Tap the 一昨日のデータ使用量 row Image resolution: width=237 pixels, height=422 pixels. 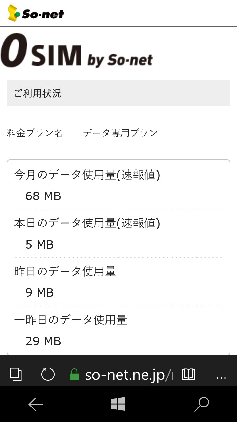[x=71, y=320]
